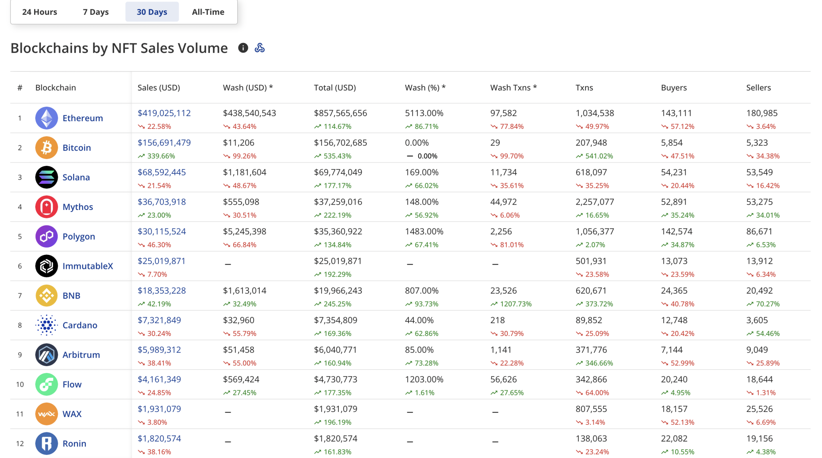Click the BNB logo icon
The height and width of the screenshot is (458, 822).
[47, 295]
